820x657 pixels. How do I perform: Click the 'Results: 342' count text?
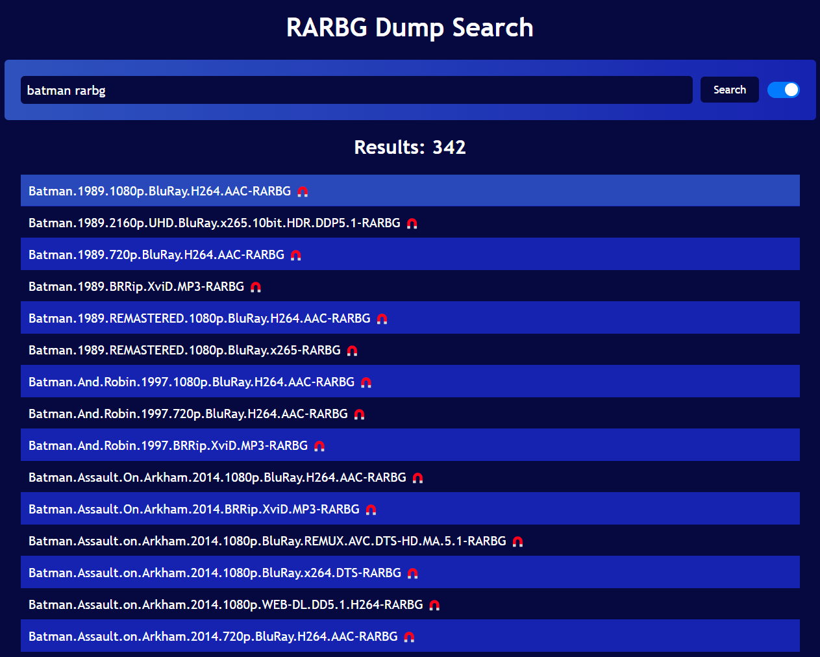pyautogui.click(x=410, y=147)
